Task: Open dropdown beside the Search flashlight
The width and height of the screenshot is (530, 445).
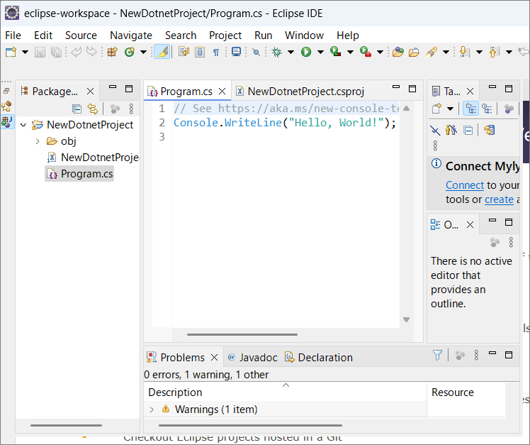Action: pyautogui.click(x=446, y=52)
